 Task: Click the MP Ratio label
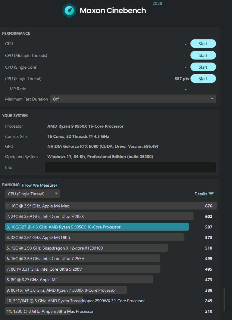pyautogui.click(x=18, y=89)
